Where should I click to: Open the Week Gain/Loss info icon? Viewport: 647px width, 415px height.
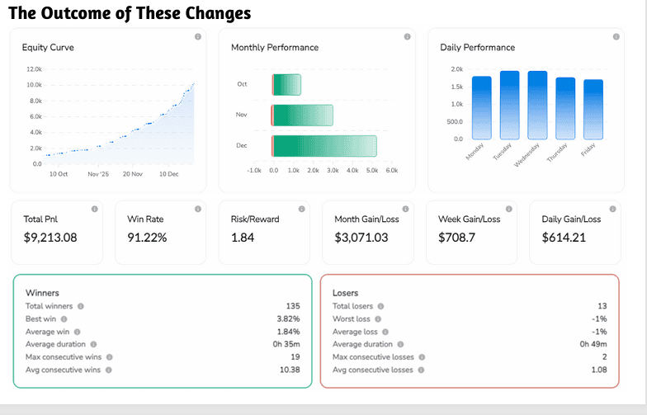click(508, 210)
